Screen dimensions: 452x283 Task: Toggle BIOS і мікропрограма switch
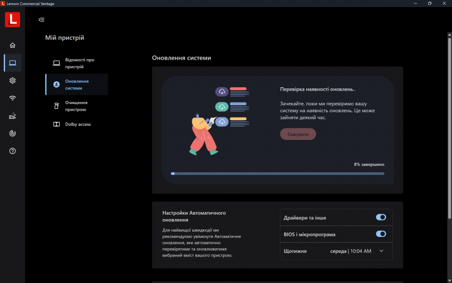pyautogui.click(x=381, y=234)
